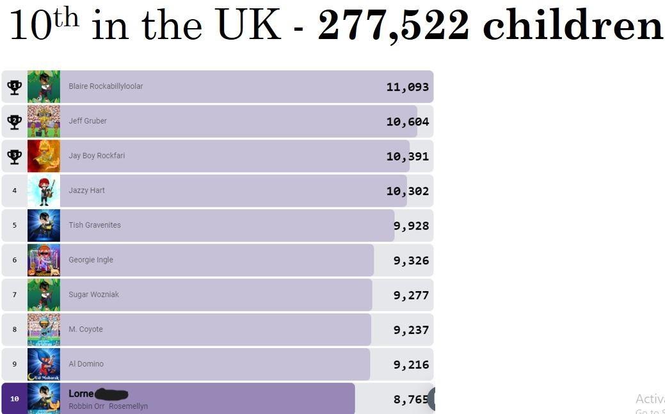The image size is (665, 414).
Task: Click the rank 10 number badge
Action: click(x=14, y=399)
